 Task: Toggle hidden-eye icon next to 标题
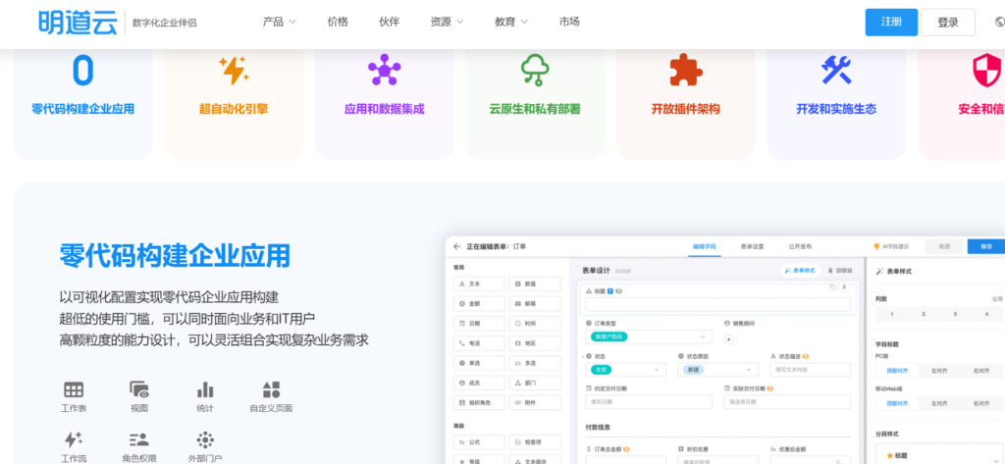coord(619,291)
